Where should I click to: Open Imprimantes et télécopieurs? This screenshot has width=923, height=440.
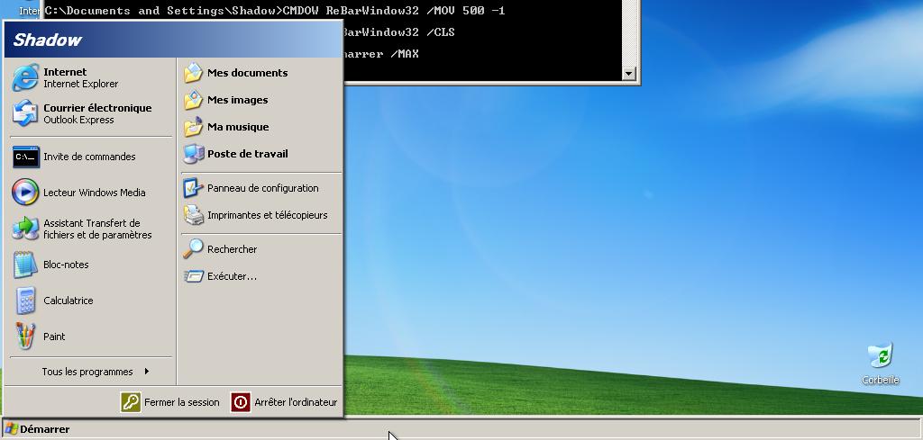266,215
